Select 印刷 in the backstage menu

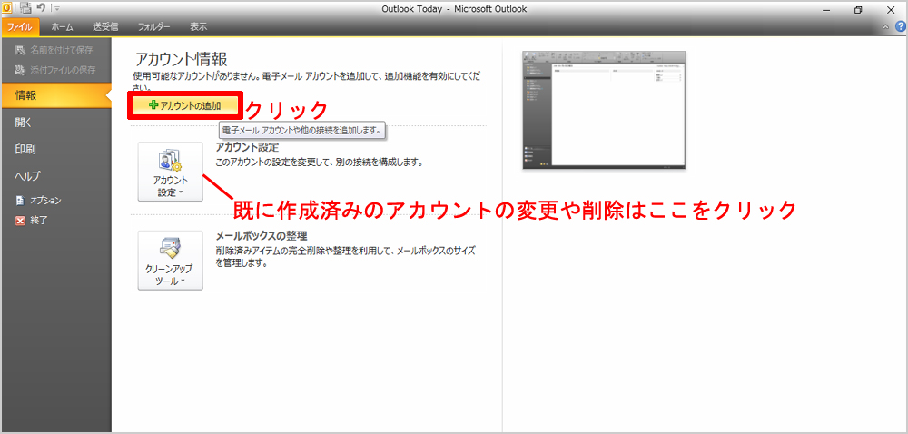25,149
